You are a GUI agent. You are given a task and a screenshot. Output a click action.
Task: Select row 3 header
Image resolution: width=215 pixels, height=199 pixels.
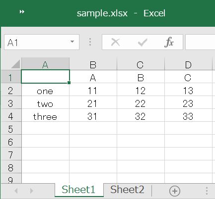tap(11, 102)
